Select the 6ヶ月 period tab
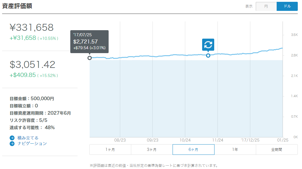 [x=193, y=149]
